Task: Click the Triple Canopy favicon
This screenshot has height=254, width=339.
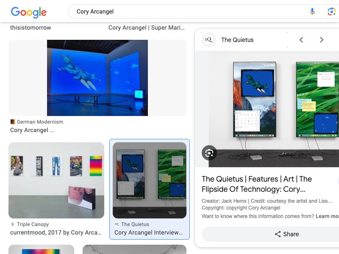Action: pyautogui.click(x=13, y=224)
